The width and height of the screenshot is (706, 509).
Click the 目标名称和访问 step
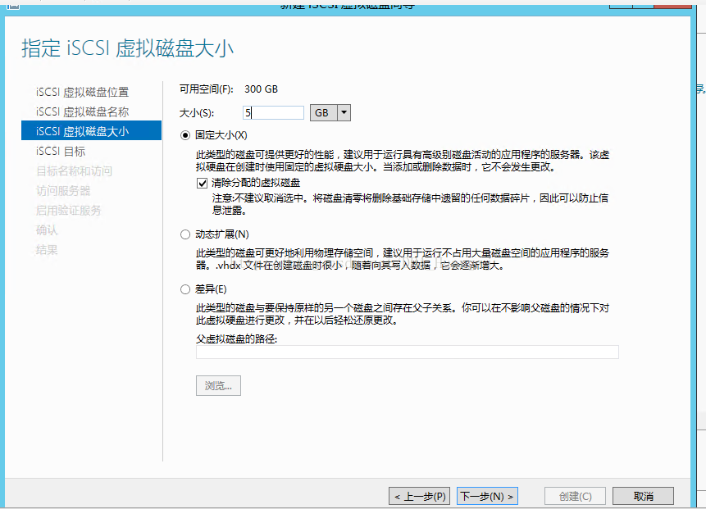(x=75, y=171)
